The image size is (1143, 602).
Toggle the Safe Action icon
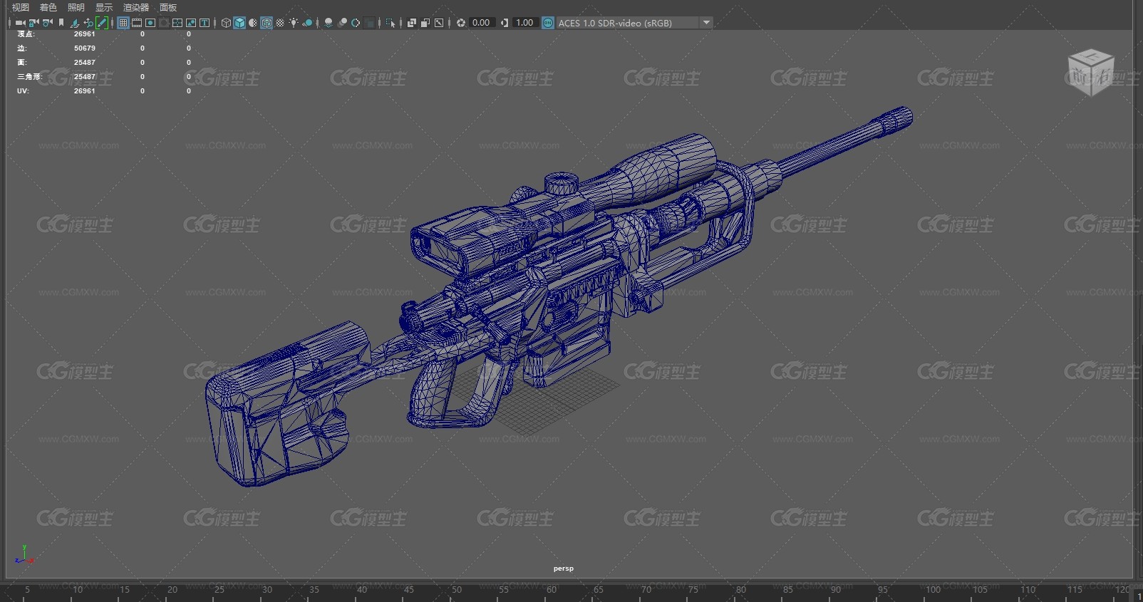[x=191, y=23]
